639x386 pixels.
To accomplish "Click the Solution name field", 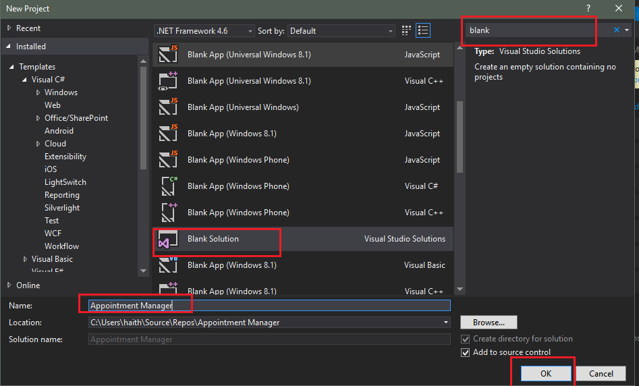I will (269, 339).
